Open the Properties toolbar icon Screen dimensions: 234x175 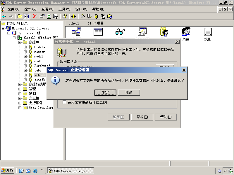click(x=42, y=16)
